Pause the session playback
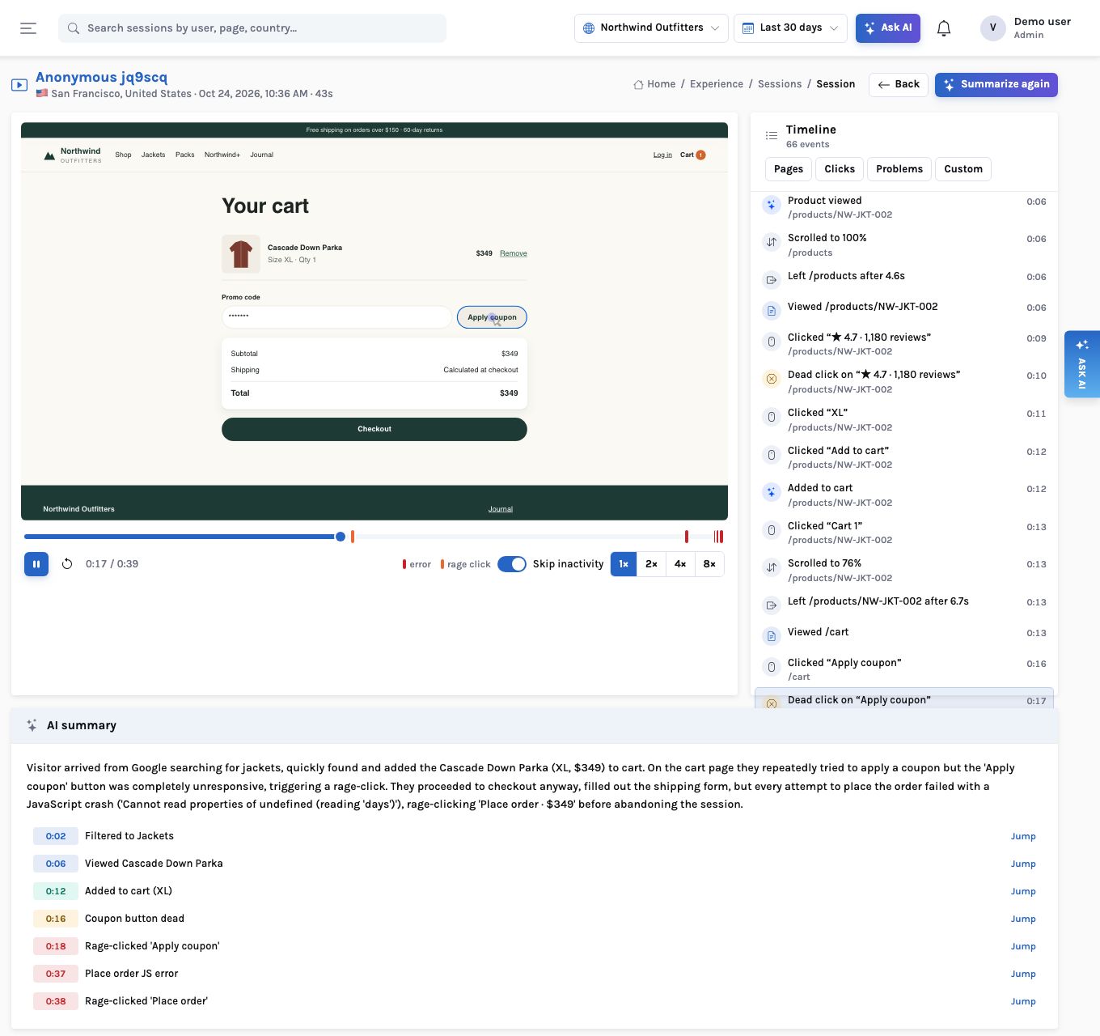 point(36,564)
